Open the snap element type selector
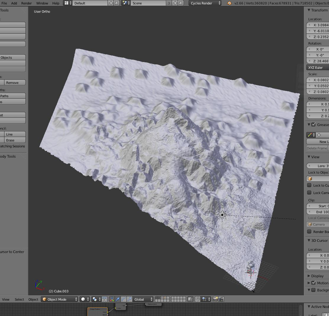 [x=206, y=299]
